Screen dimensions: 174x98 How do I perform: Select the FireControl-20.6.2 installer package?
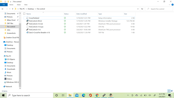[79, 21]
